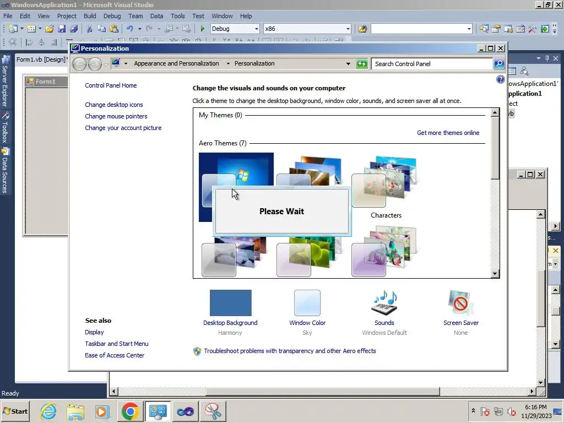Image resolution: width=564 pixels, height=423 pixels.
Task: Click the Open File folder icon
Action: pyautogui.click(x=50, y=29)
